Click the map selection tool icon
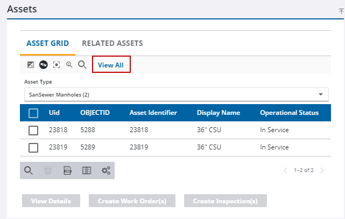Viewport: 345px width, 219px height. point(31,65)
